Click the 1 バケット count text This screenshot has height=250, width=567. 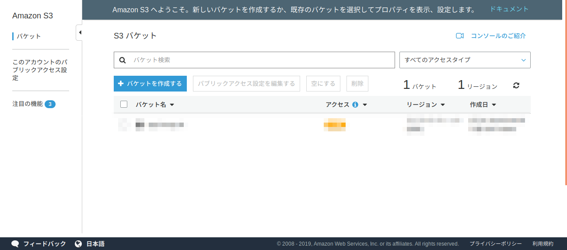point(420,85)
